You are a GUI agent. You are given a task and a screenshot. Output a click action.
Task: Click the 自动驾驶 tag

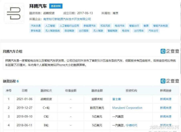[x=69, y=31]
